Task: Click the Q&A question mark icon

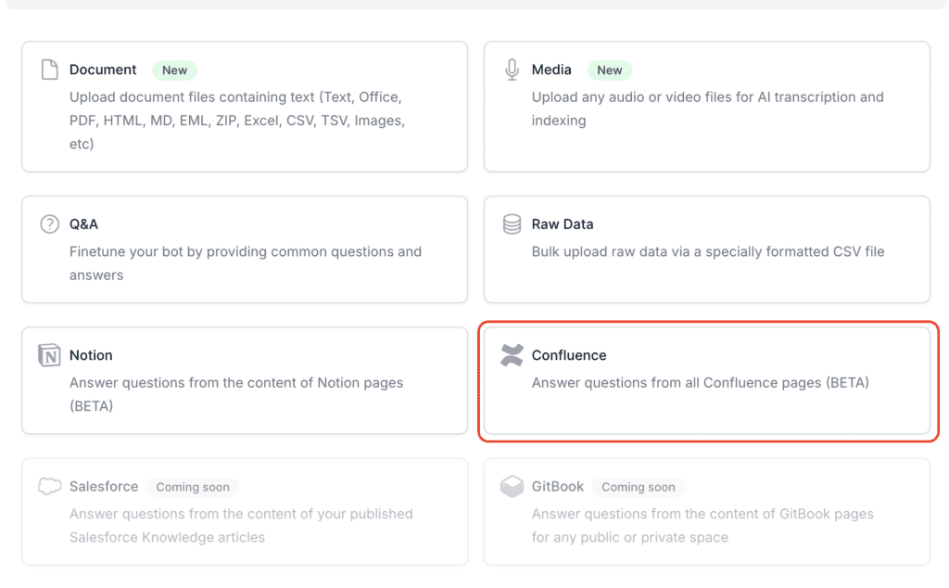Action: pyautogui.click(x=49, y=224)
